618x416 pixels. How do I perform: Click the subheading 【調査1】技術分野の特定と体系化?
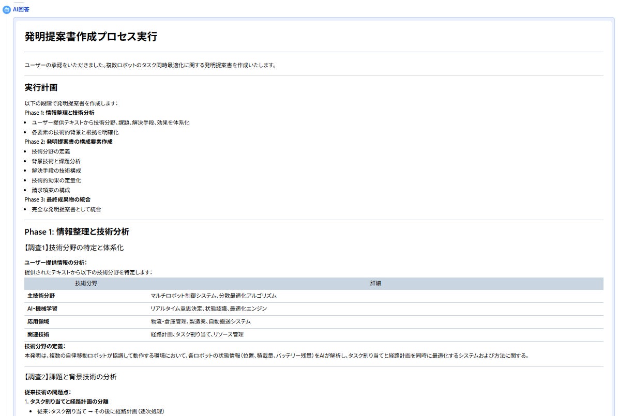click(x=74, y=248)
